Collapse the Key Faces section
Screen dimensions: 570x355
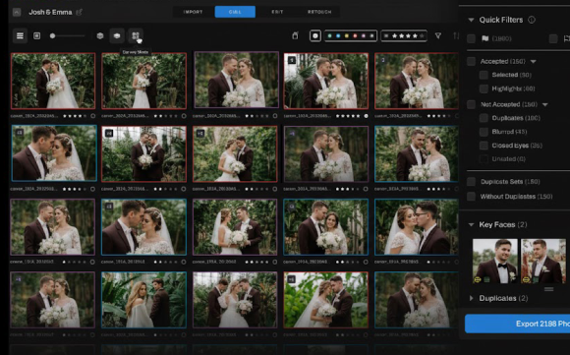point(471,225)
